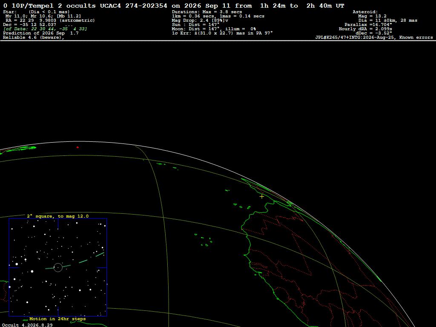The height and width of the screenshot is (327, 436).
Task: Click the green asteroid motion track segment
Action: coord(83,261)
